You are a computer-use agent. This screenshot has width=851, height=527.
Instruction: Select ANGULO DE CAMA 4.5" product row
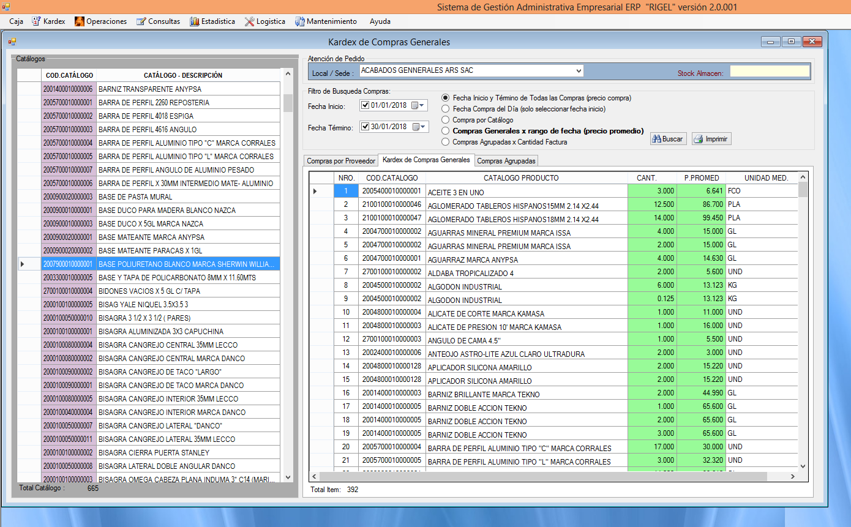554,339
